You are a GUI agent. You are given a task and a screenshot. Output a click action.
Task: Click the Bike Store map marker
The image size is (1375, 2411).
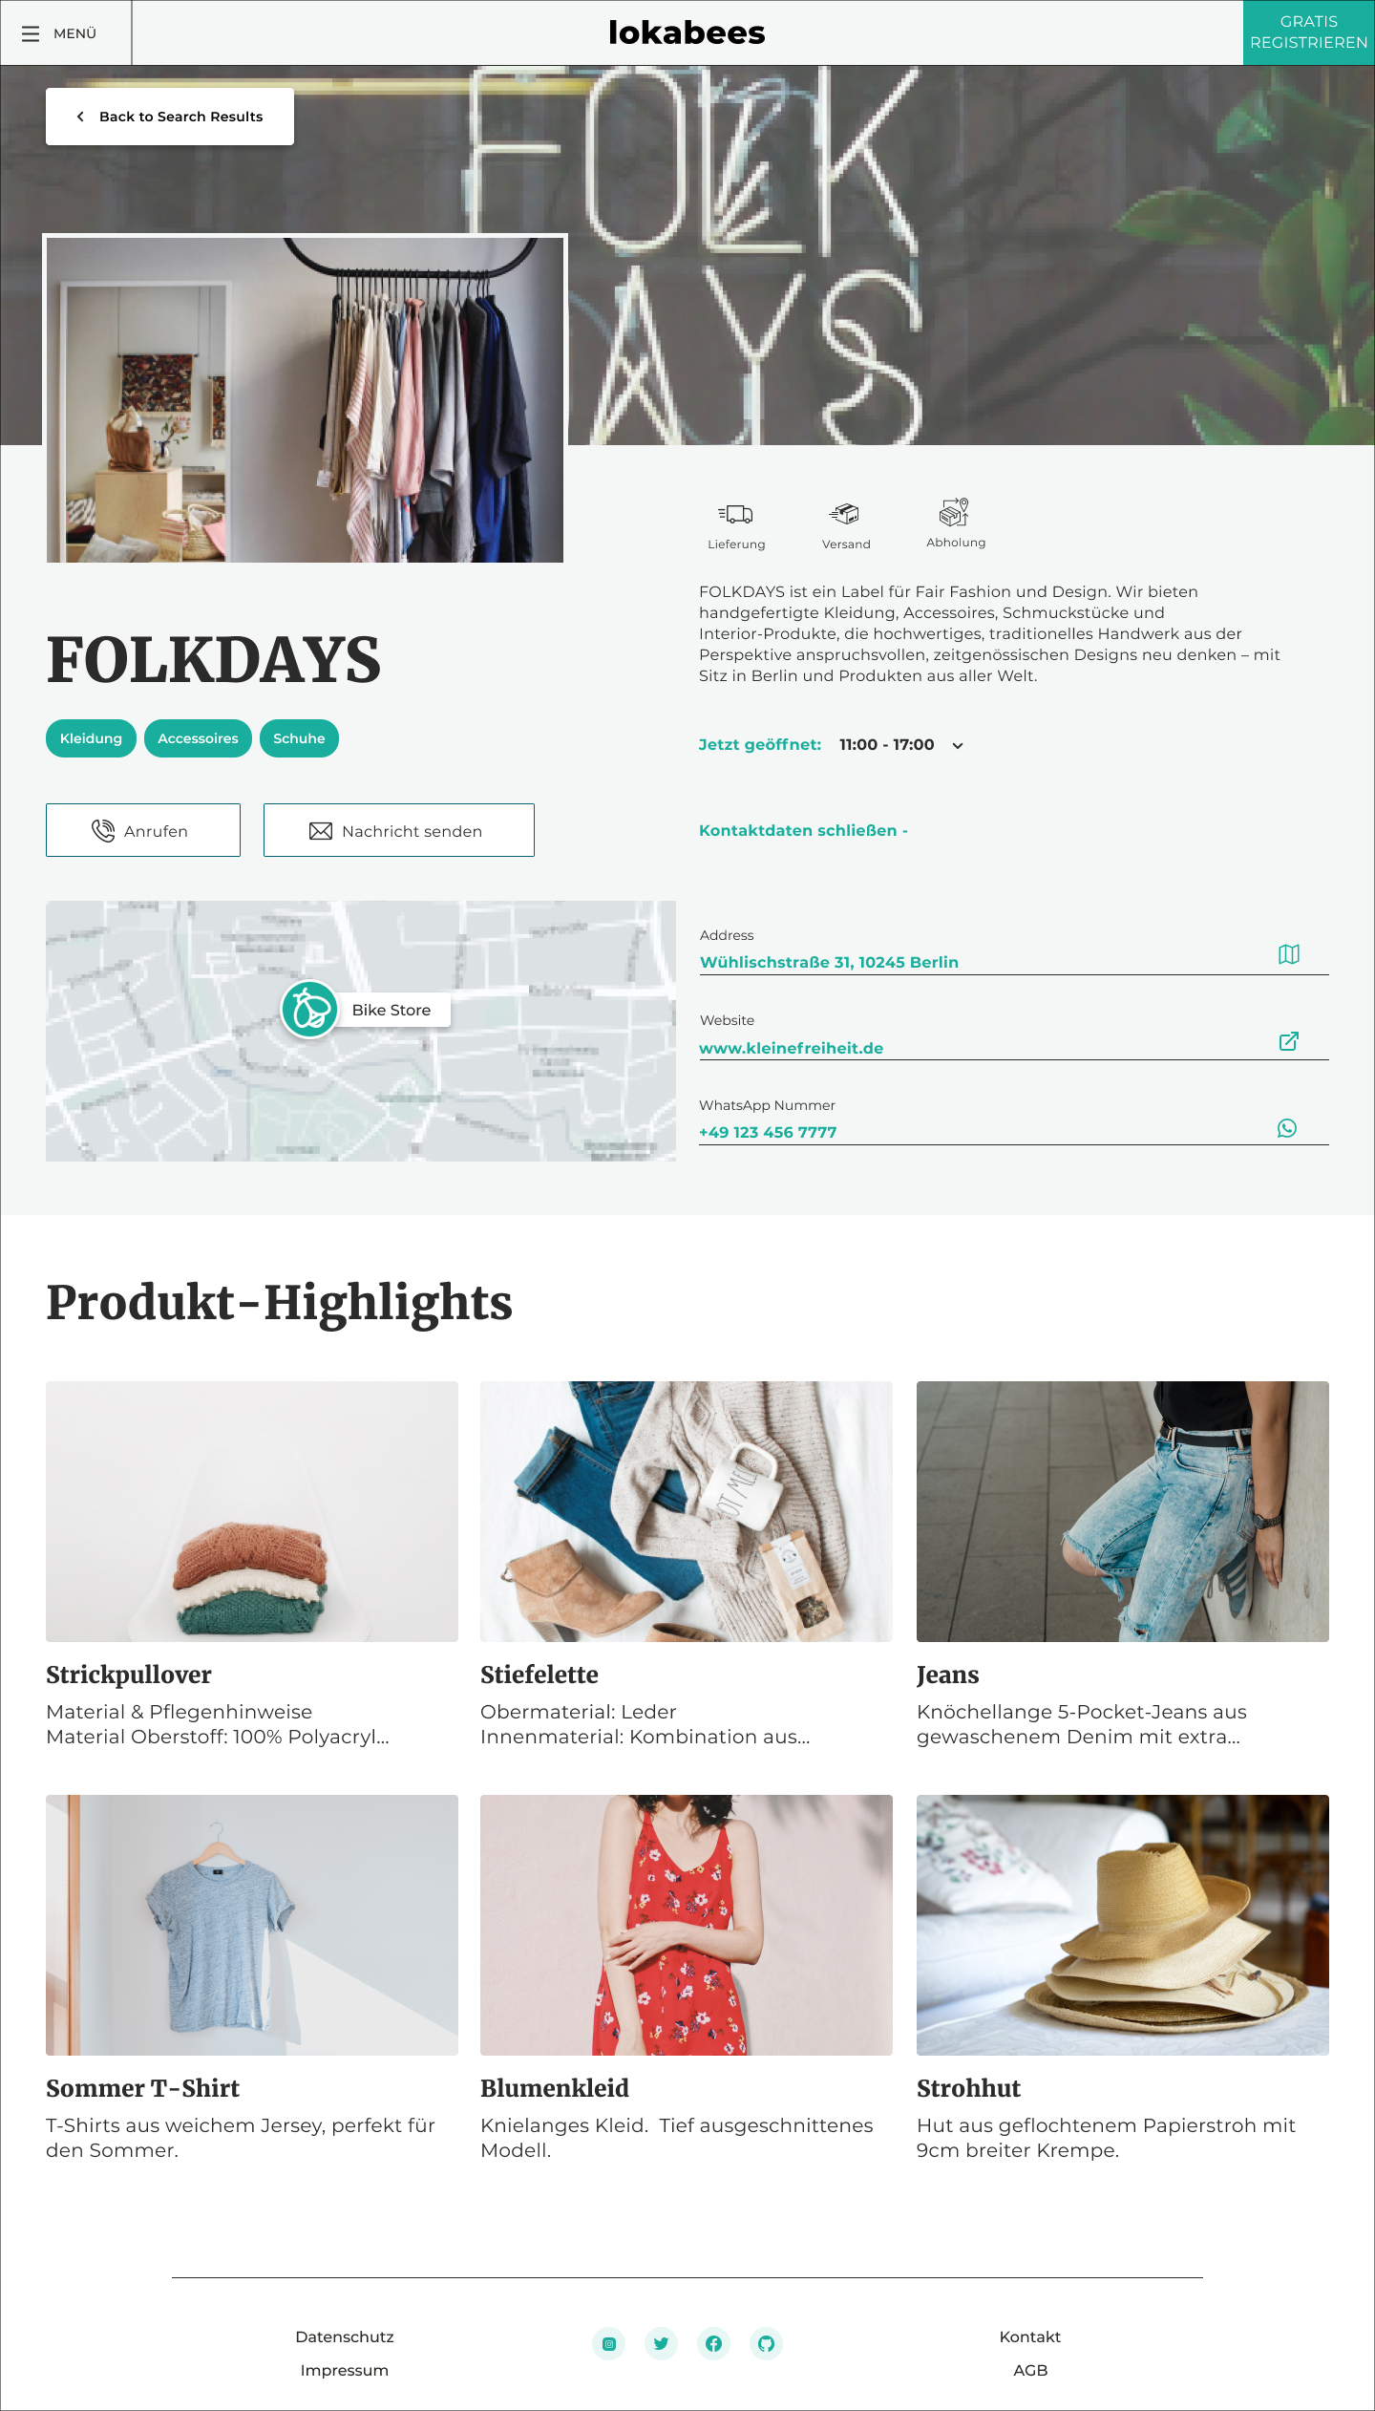click(310, 1010)
